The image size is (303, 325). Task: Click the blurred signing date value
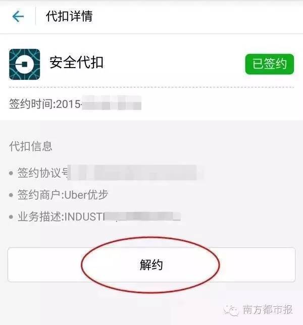112,102
